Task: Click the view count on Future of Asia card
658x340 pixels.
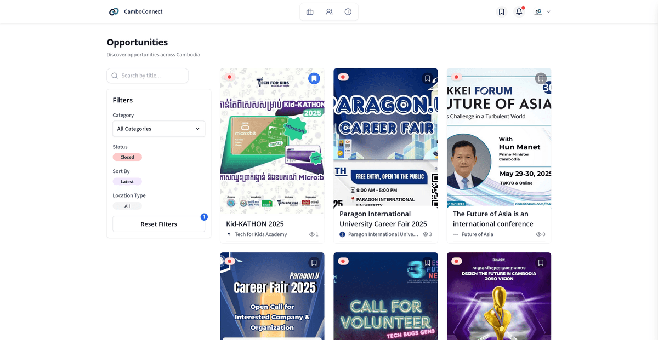Action: (x=541, y=234)
